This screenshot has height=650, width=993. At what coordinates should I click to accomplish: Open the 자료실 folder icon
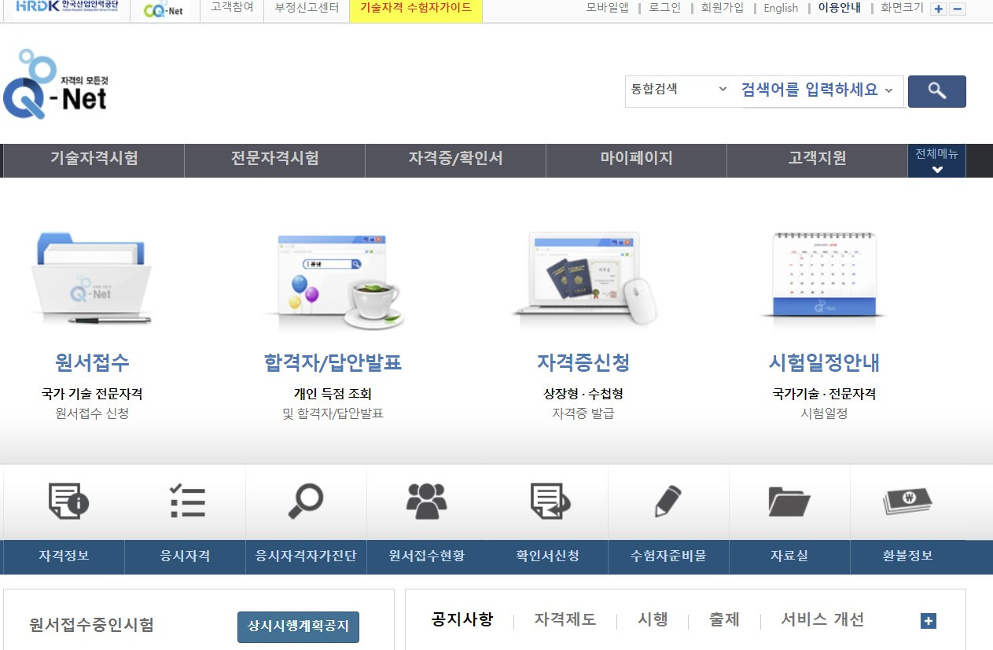tap(790, 501)
